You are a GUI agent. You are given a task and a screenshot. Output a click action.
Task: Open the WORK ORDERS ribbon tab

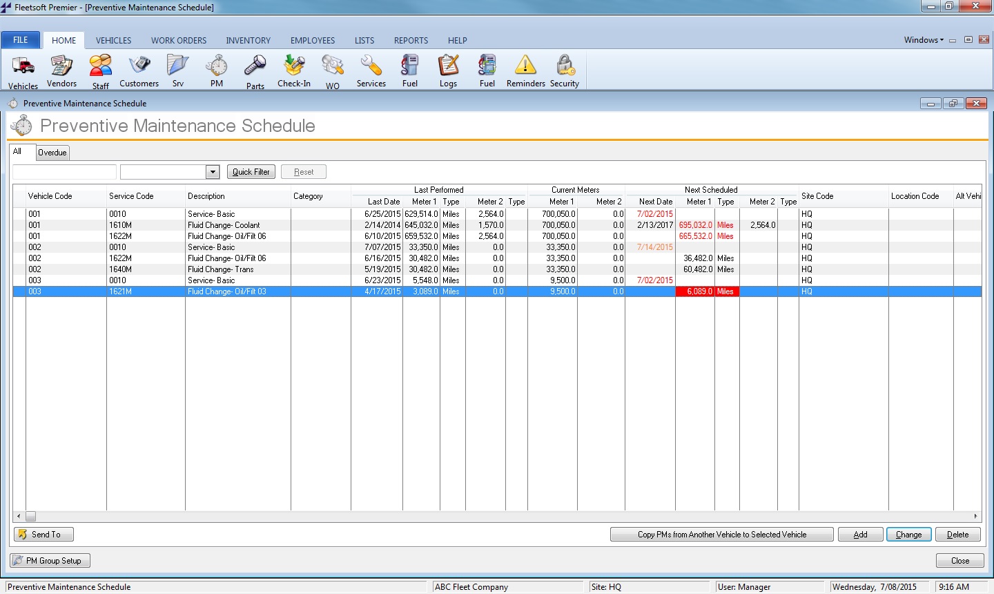pyautogui.click(x=179, y=40)
